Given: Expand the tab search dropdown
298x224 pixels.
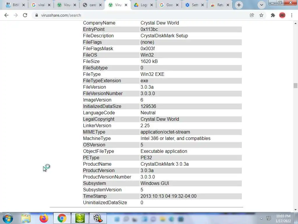Looking at the screenshot, I should point(262,5).
